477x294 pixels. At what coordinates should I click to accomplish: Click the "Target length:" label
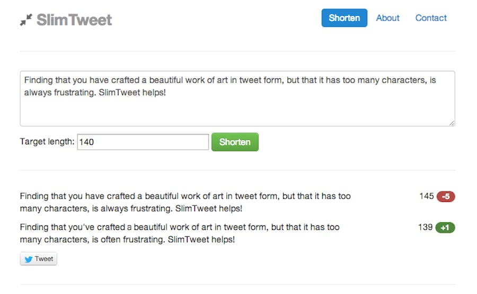click(x=47, y=142)
